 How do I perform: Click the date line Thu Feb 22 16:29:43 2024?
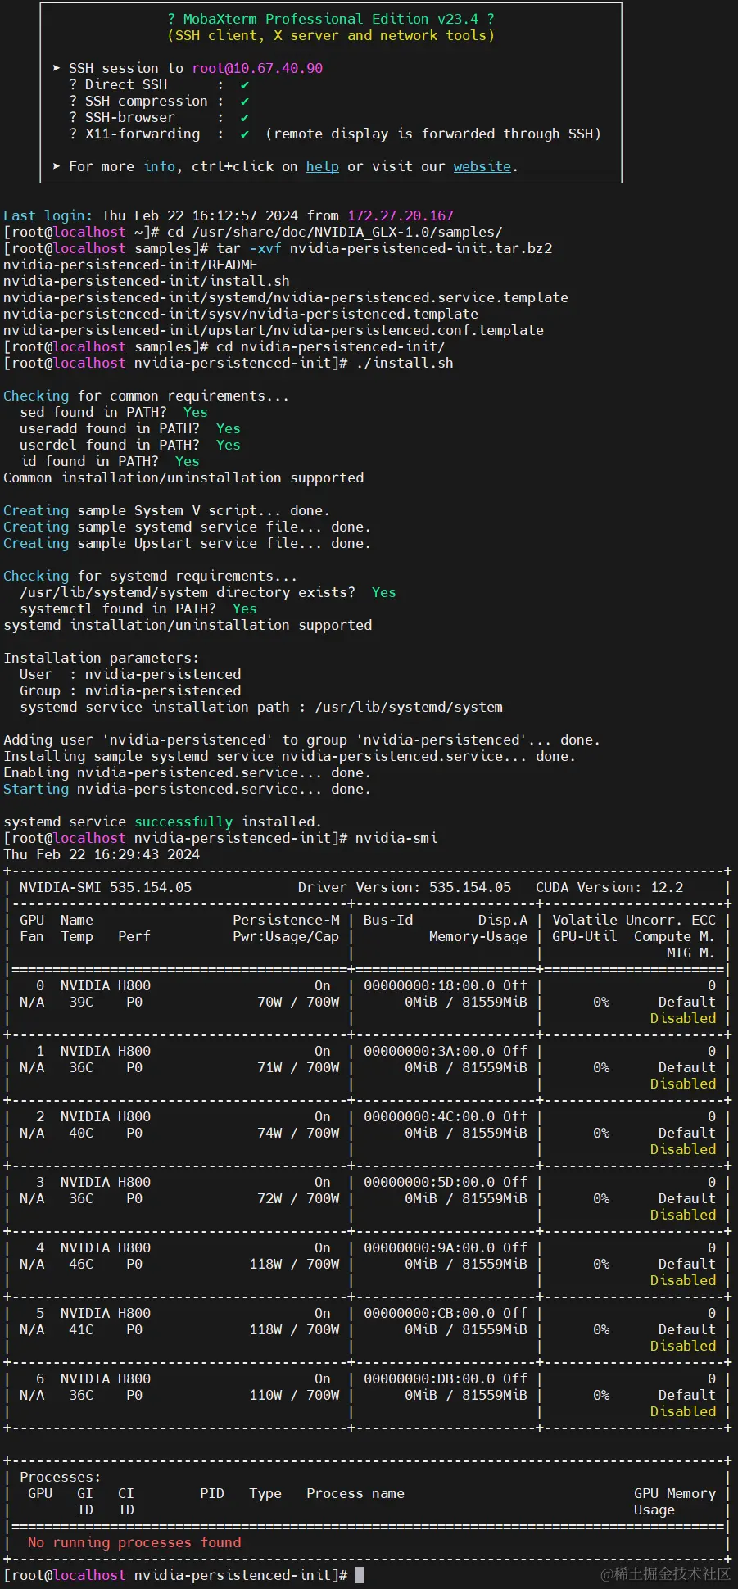click(x=102, y=854)
